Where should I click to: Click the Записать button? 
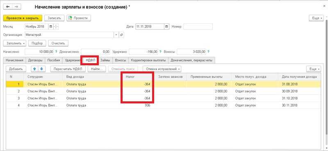click(x=54, y=18)
